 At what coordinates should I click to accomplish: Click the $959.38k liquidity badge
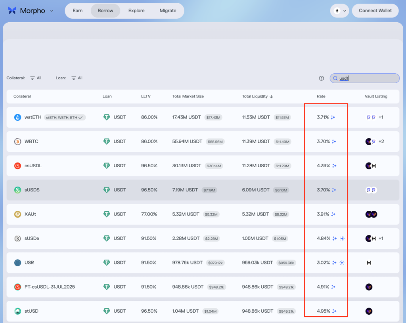click(x=286, y=263)
